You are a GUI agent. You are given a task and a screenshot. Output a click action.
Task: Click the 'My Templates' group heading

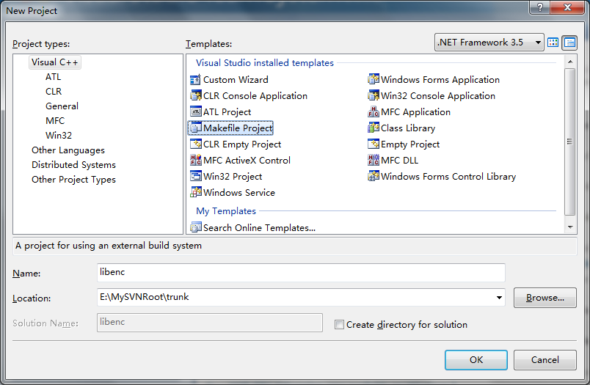226,211
